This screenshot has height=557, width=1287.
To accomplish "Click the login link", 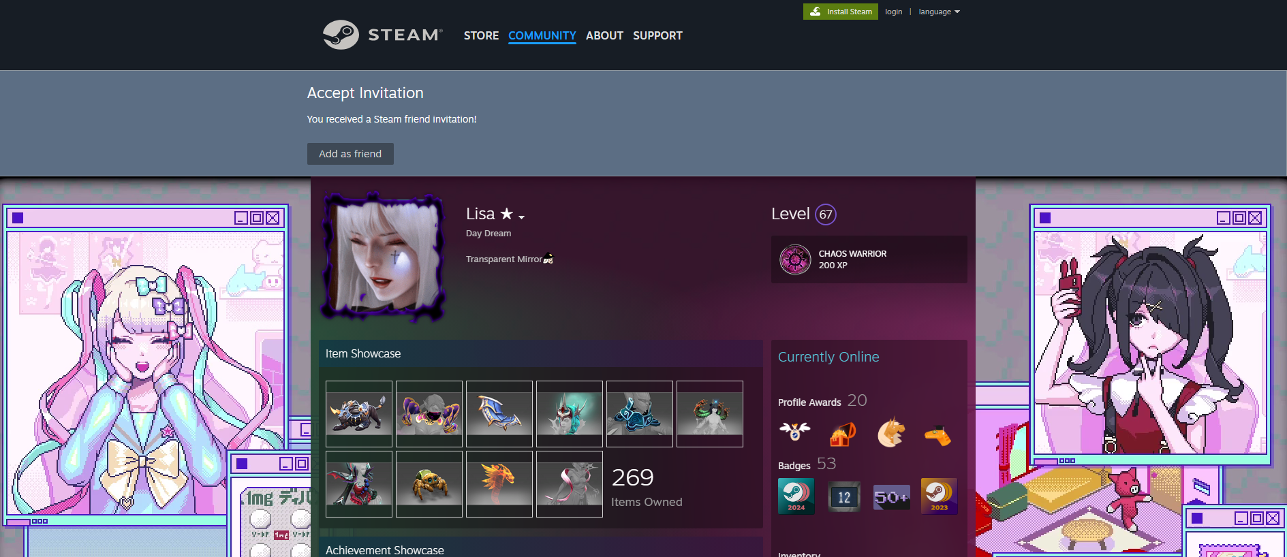I will [x=893, y=12].
